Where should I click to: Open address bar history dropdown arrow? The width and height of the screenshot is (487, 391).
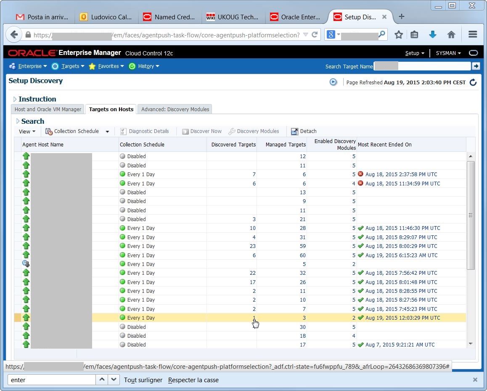point(306,34)
